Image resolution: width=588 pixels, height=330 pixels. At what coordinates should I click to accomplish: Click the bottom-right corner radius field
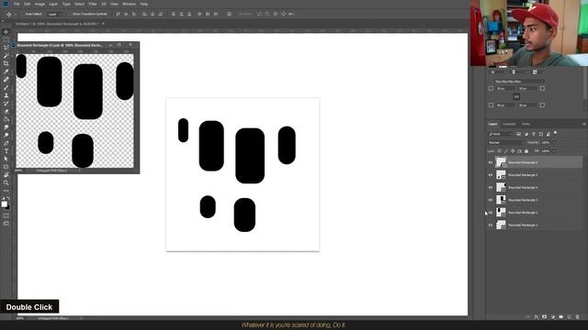[x=526, y=105]
